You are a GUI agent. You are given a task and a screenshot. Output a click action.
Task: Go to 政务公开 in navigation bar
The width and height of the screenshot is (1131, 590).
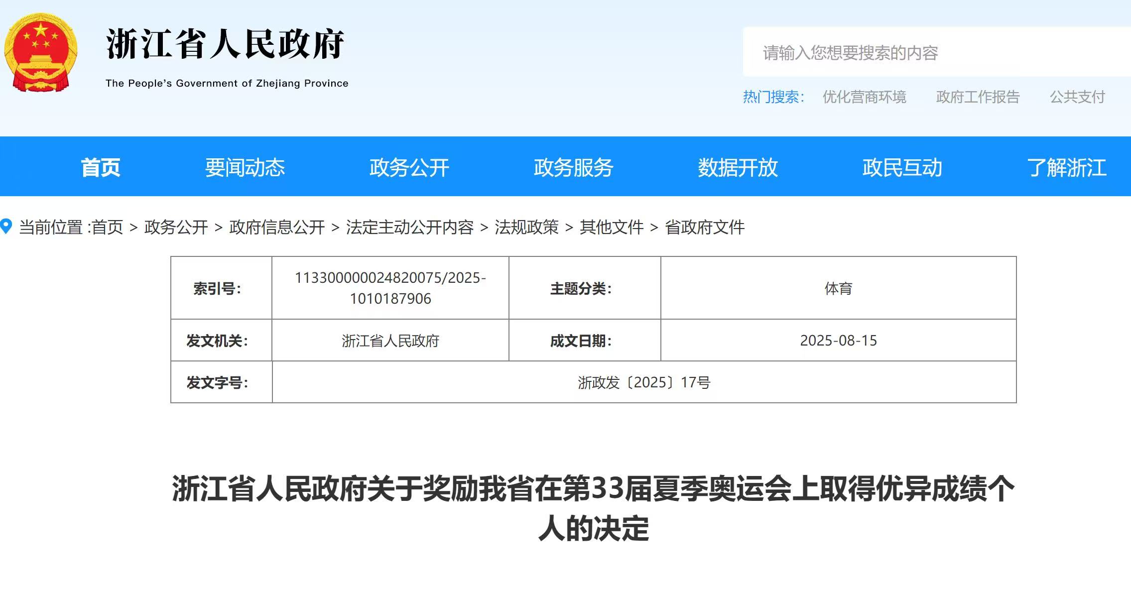tap(409, 167)
